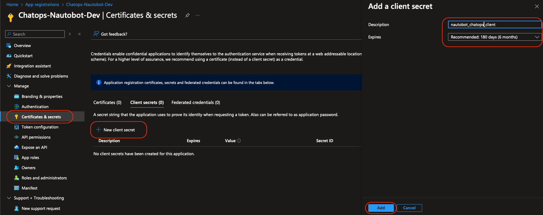
Task: Click the Overview sidebar icon
Action: point(9,45)
